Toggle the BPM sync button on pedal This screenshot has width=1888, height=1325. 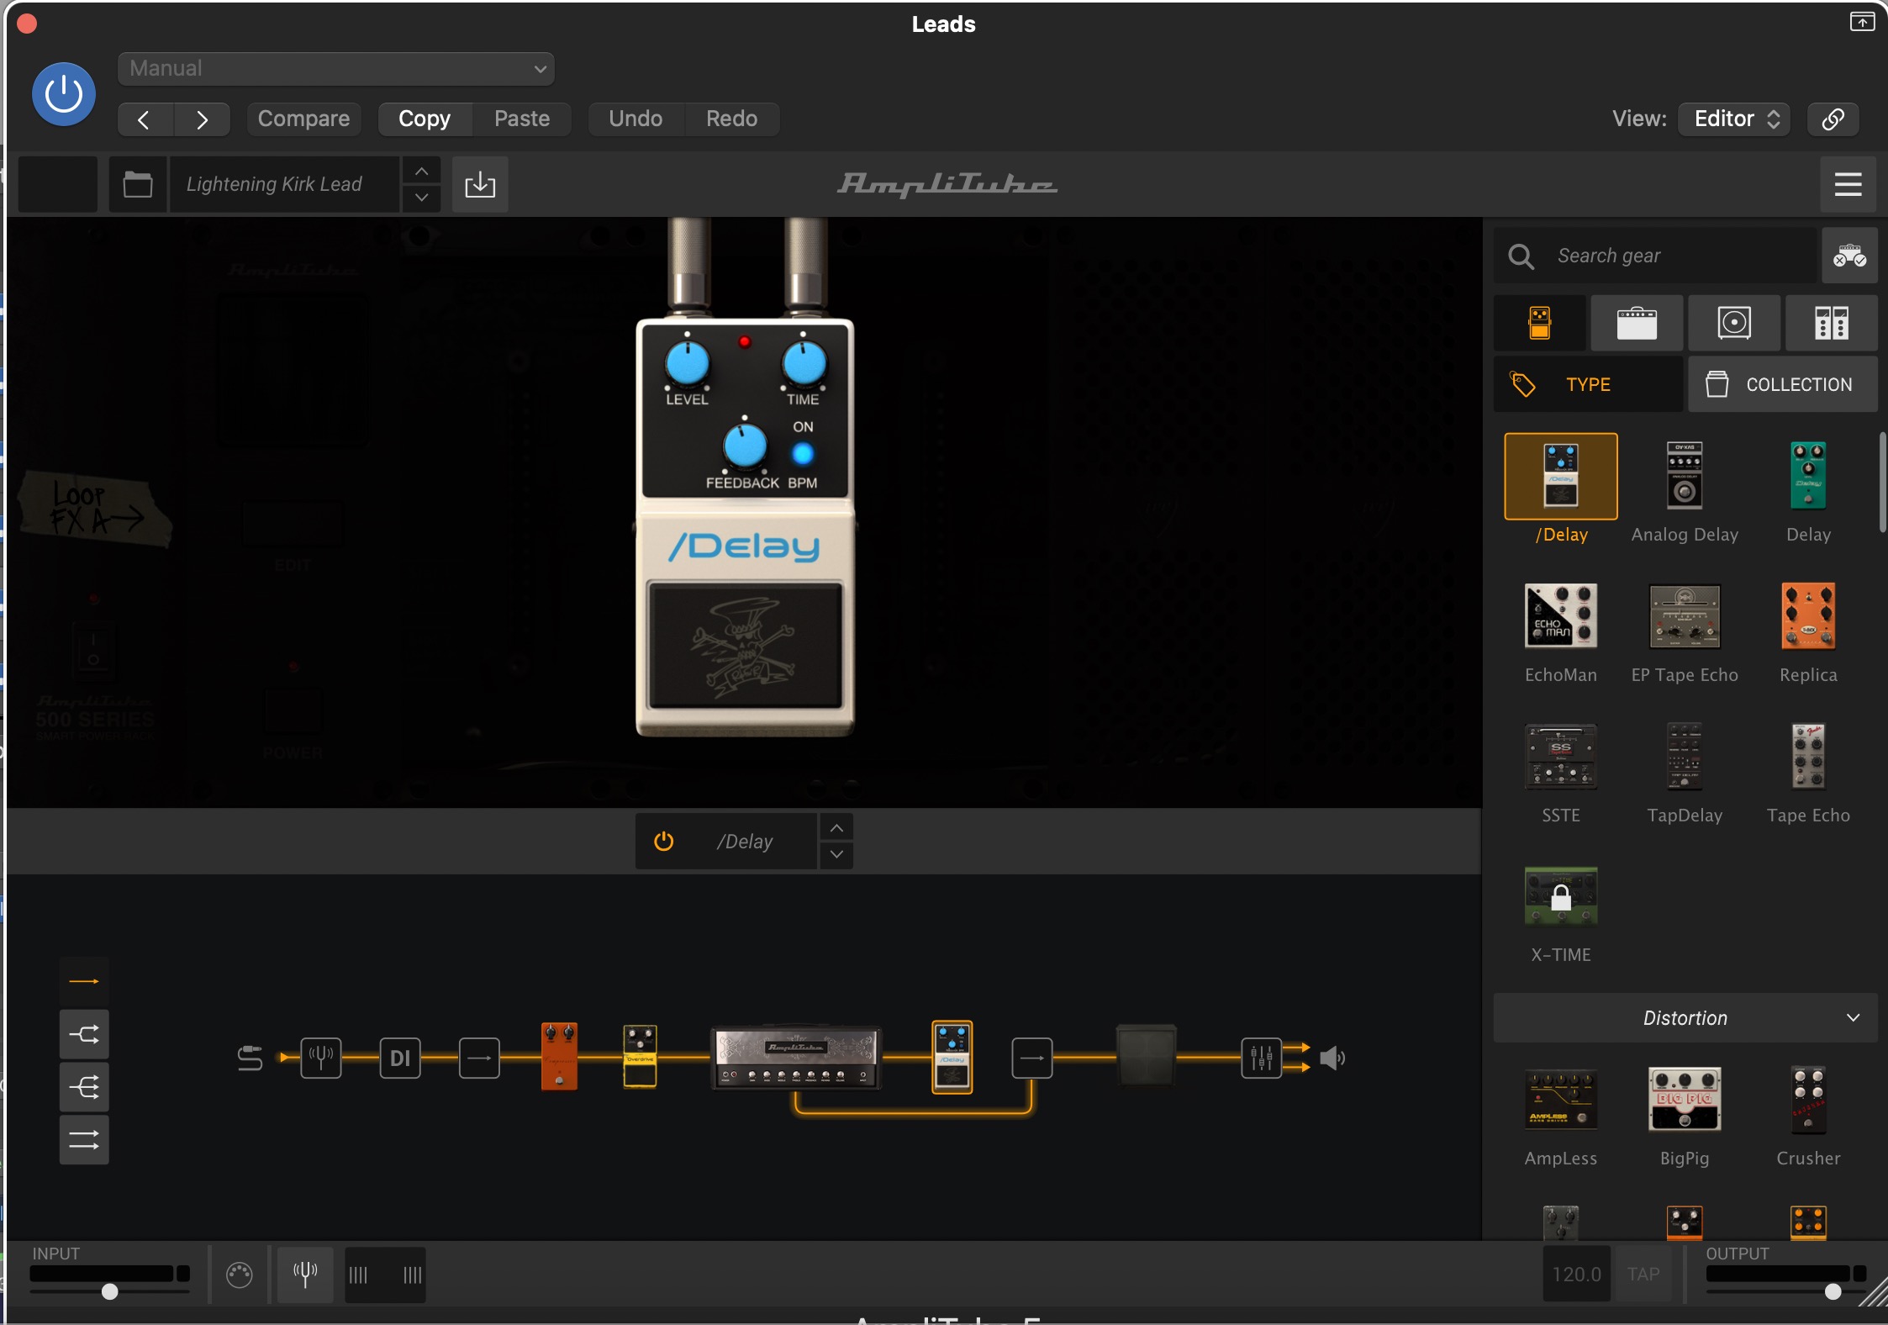[803, 455]
